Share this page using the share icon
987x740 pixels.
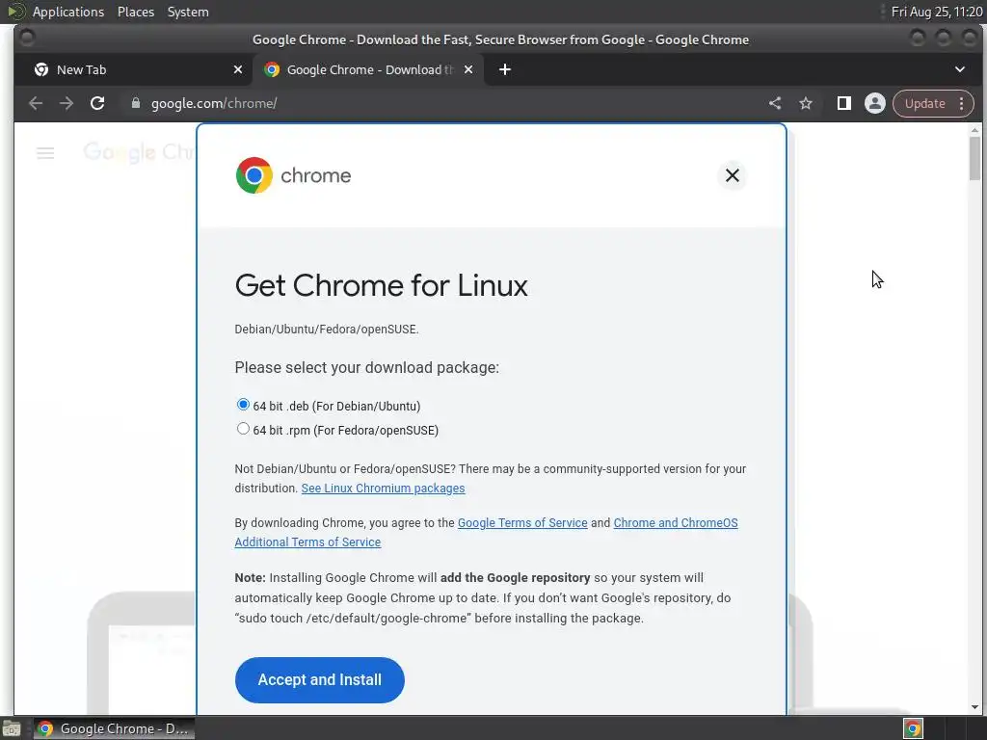(x=775, y=103)
